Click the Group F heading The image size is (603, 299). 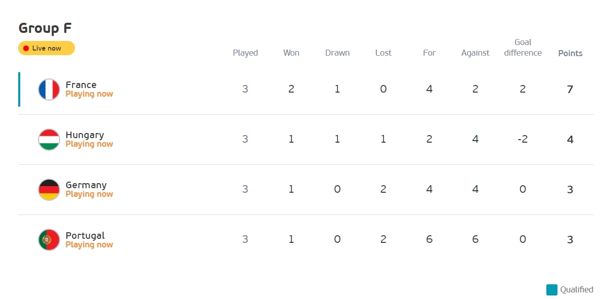tap(45, 28)
